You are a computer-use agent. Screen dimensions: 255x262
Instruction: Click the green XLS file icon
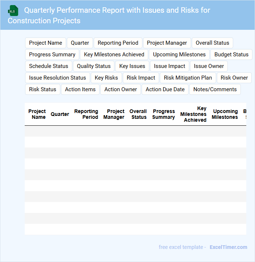point(13,11)
